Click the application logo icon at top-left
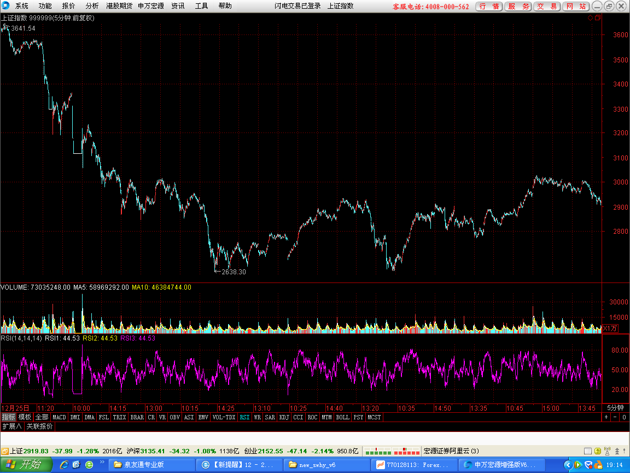The image size is (630, 473). (x=5, y=5)
